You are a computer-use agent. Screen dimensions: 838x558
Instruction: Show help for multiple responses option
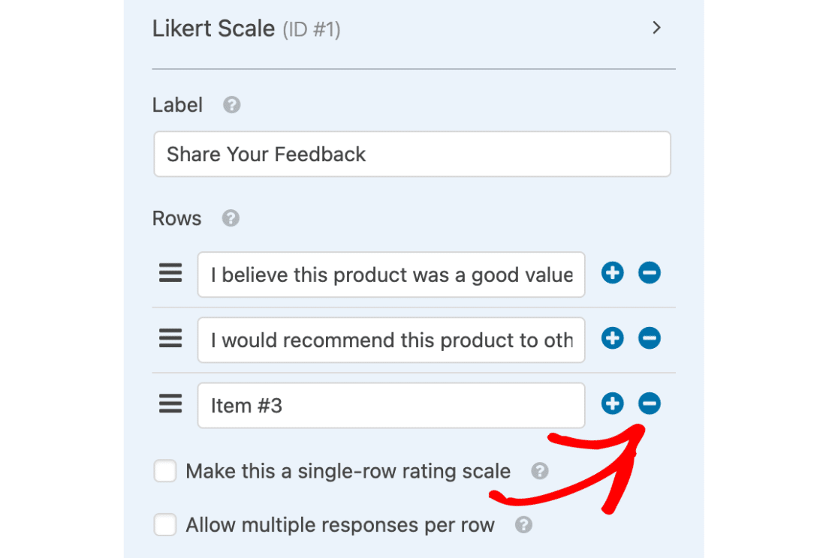coord(524,525)
